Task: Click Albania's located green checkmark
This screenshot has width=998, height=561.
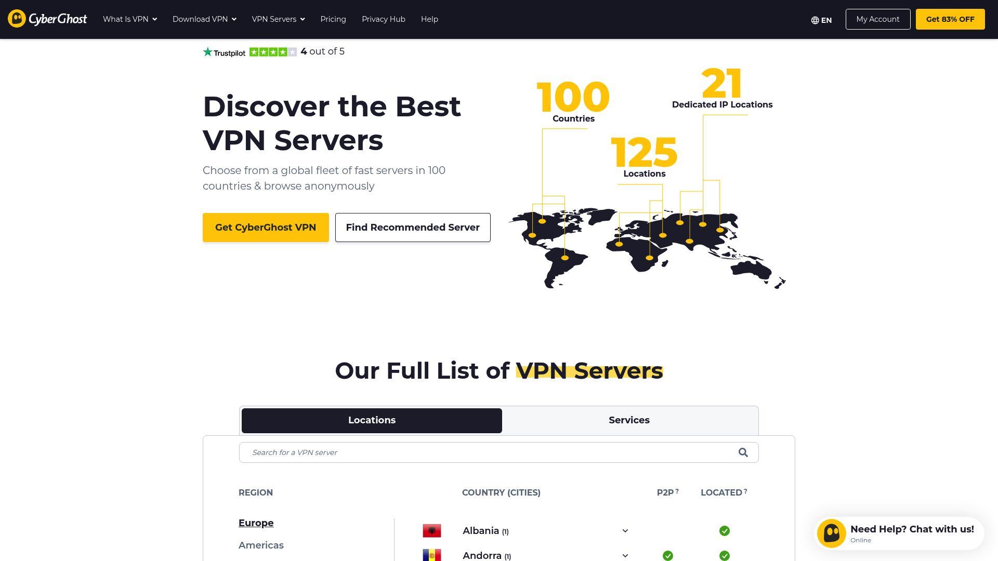Action: [725, 531]
